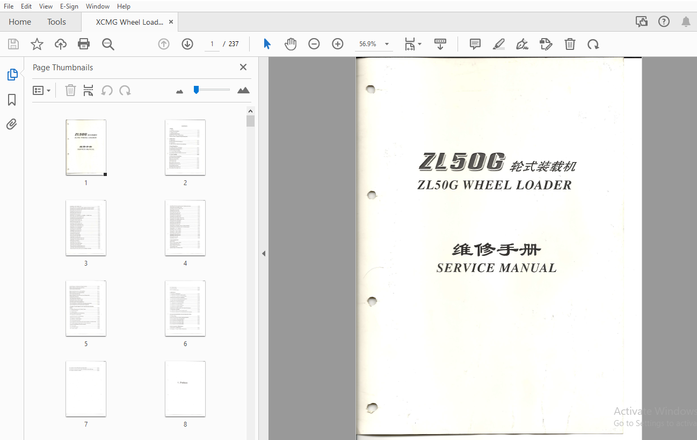Select the page 4 thumbnail
This screenshot has width=697, height=440.
185,228
